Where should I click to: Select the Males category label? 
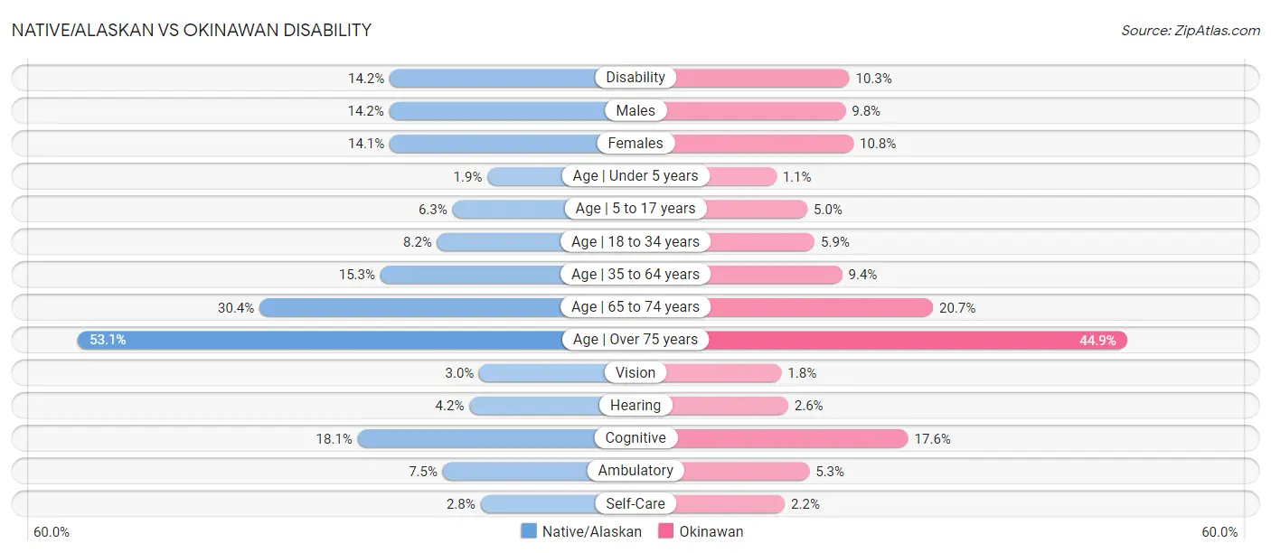[x=635, y=110]
